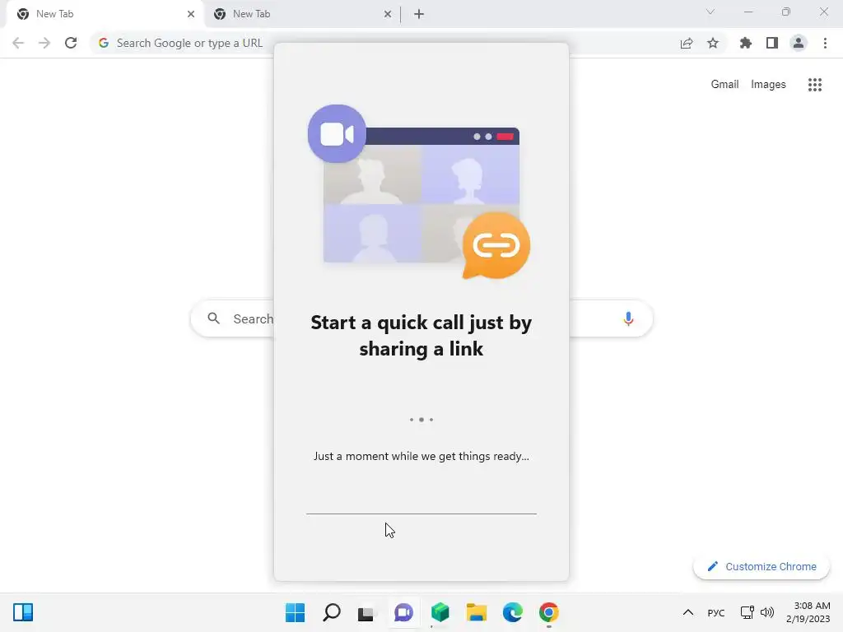Image resolution: width=843 pixels, height=632 pixels.
Task: Expand the tab search chevron
Action: click(x=710, y=12)
